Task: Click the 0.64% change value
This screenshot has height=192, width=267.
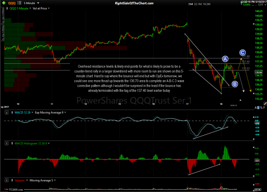Action: [x=247, y=5]
